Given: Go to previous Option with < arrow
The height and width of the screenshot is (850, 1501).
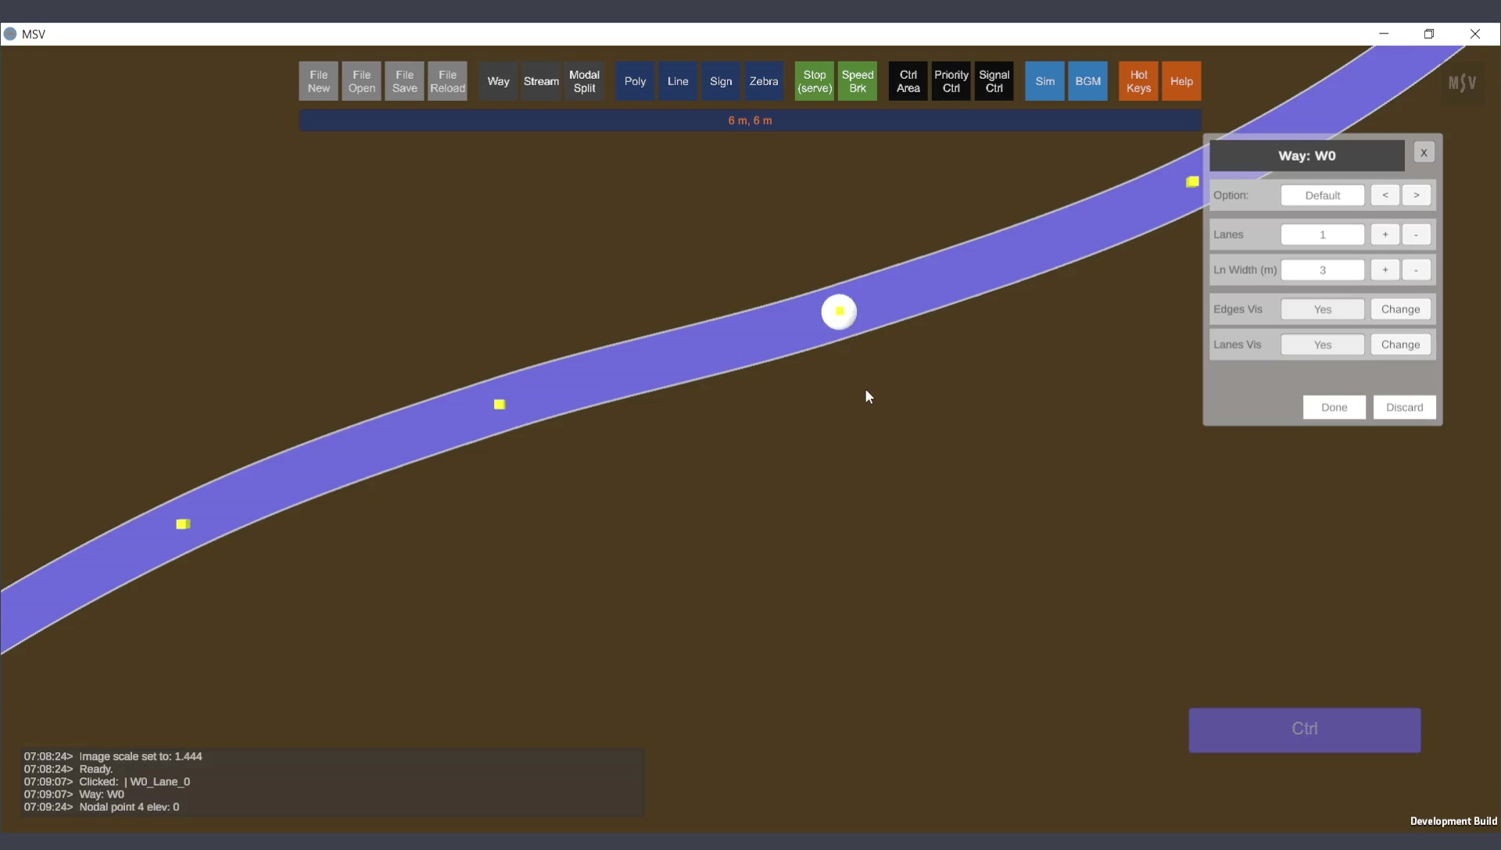Looking at the screenshot, I should pos(1385,195).
